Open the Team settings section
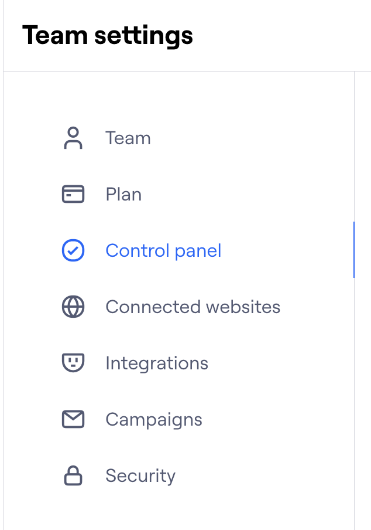The width and height of the screenshot is (371, 530). coord(128,138)
